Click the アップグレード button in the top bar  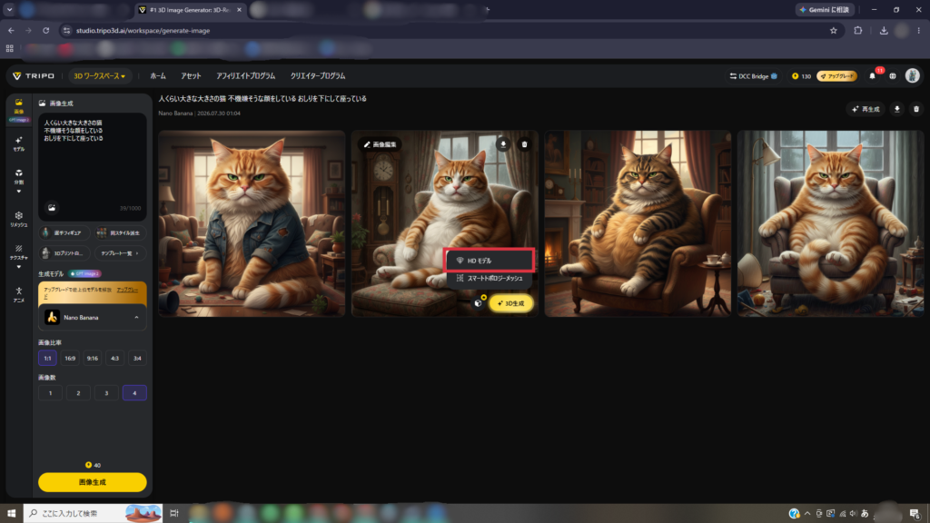coord(836,76)
